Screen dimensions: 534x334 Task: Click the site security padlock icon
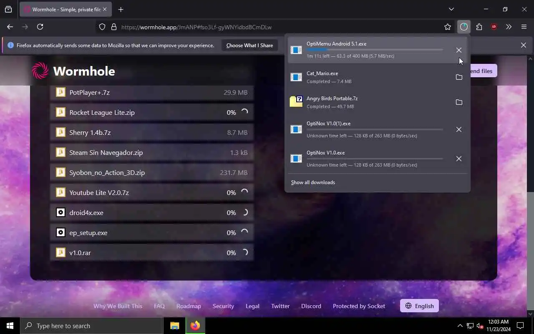pos(113,27)
